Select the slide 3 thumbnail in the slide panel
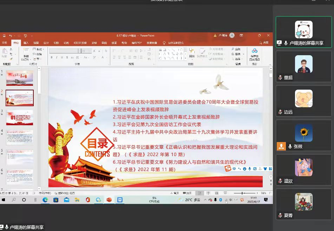Screen dimensions: 334x231 click(20, 117)
